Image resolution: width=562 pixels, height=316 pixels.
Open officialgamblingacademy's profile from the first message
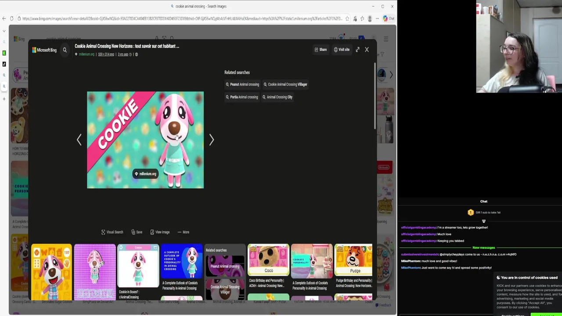click(x=418, y=227)
